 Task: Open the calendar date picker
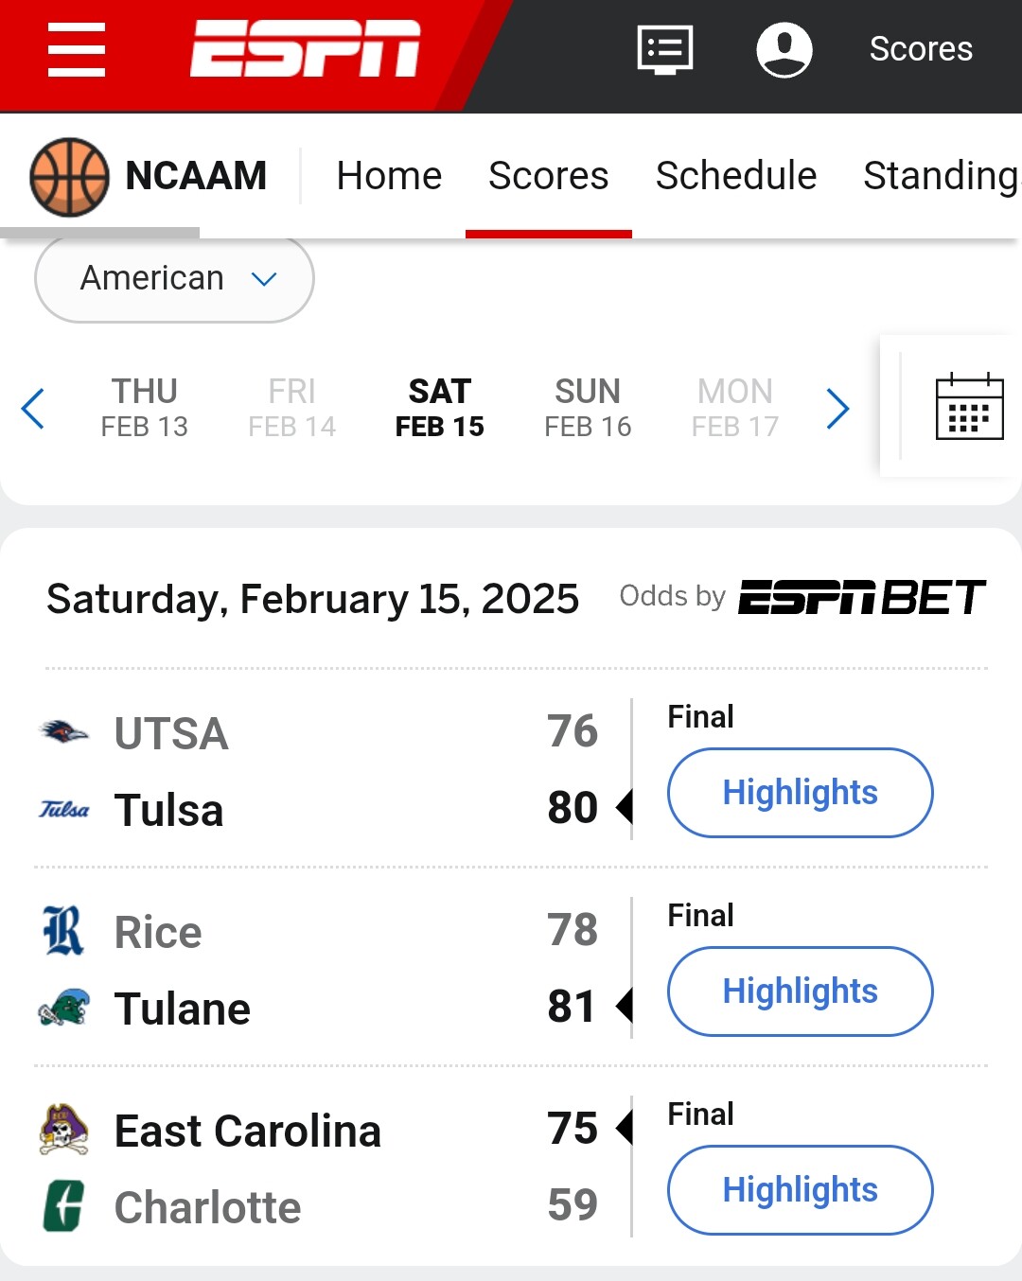[969, 407]
